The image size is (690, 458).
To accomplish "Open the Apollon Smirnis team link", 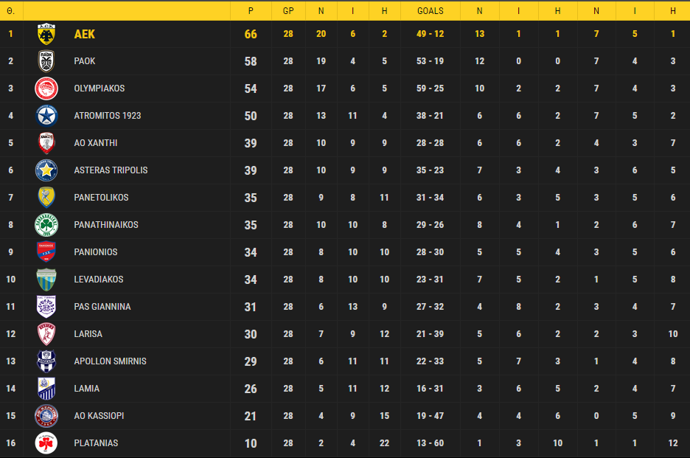I will coord(110,361).
